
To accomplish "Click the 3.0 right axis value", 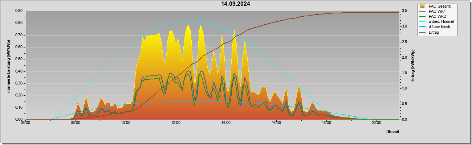I will click(404, 26).
